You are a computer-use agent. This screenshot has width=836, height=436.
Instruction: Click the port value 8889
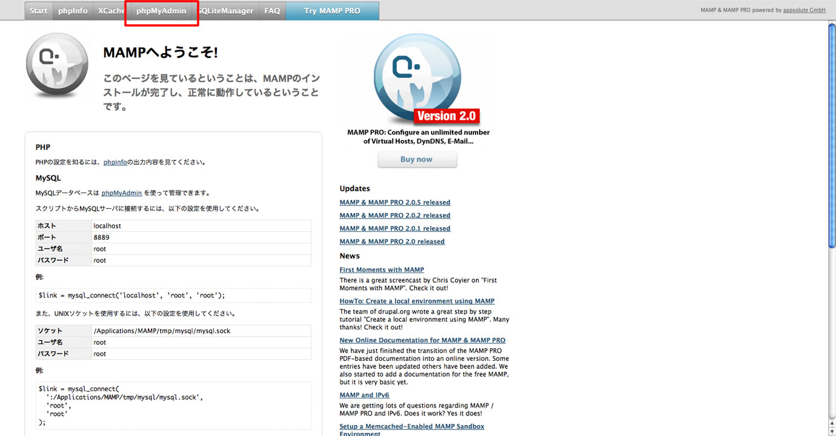[201, 237]
